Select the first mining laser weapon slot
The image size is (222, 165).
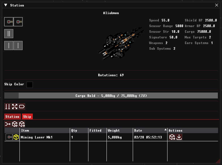pyautogui.click(x=9, y=22)
